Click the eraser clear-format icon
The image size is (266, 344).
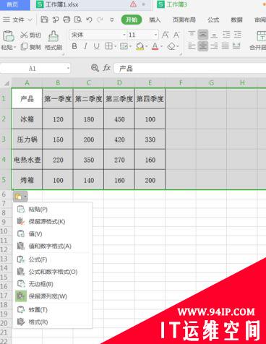[171, 46]
